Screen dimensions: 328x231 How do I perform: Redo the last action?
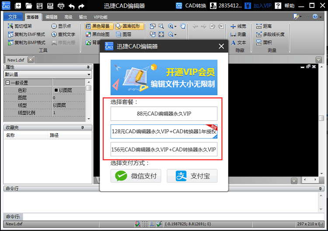click(81, 6)
